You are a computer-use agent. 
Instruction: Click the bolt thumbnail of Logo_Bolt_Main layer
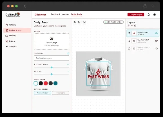pyautogui.click(x=134, y=33)
